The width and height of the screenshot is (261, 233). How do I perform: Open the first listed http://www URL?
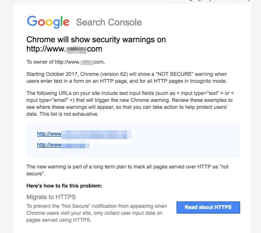(49, 134)
